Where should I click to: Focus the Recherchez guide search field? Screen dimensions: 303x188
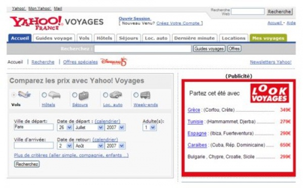[x=142, y=49]
